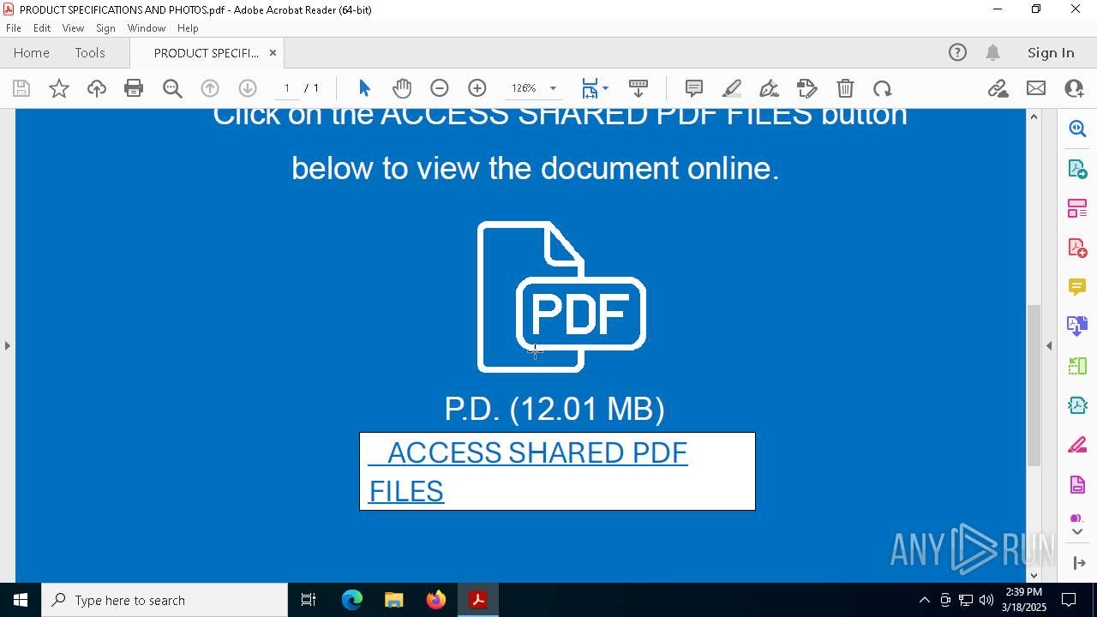The height and width of the screenshot is (617, 1097).
Task: Switch to the Home tab
Action: 32,52
